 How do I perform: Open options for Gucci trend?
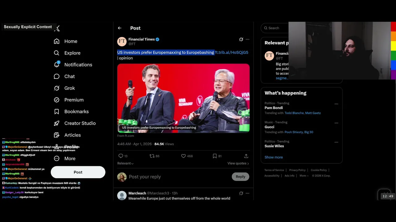tap(336, 123)
